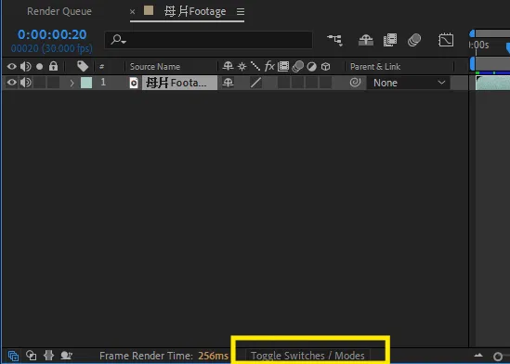Viewport: 510px width, 364px height.
Task: Toggle the Hide Shy Layers icon
Action: (x=366, y=40)
